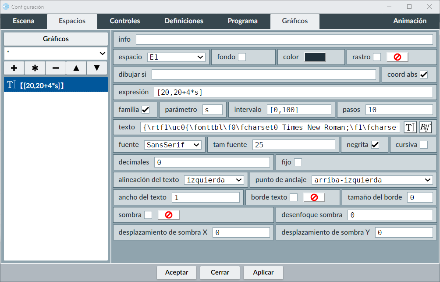Click the rastro no-color icon button
Viewport: 440px width, 282px height.
coord(397,57)
